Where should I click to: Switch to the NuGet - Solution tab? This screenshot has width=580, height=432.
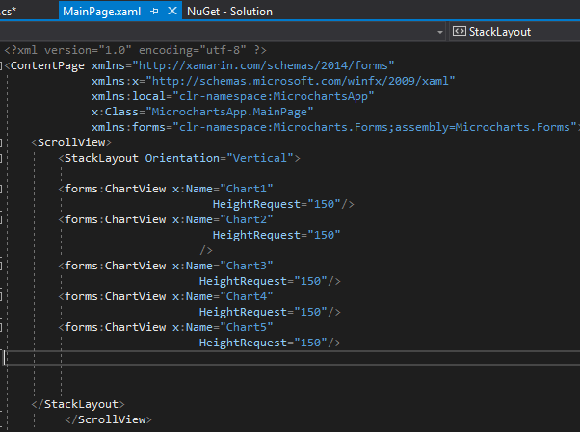click(x=229, y=12)
